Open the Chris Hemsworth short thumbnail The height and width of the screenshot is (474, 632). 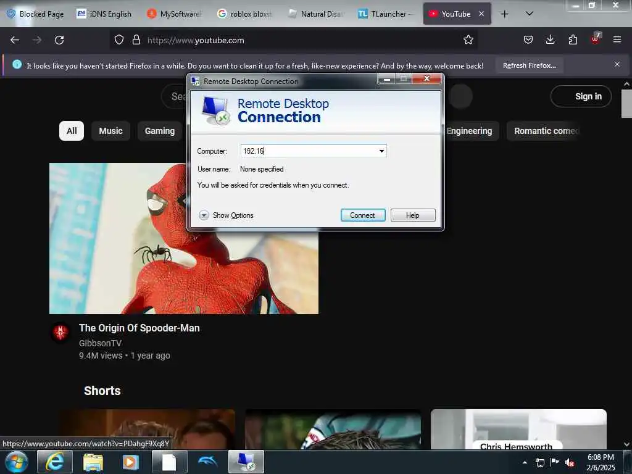(518, 430)
